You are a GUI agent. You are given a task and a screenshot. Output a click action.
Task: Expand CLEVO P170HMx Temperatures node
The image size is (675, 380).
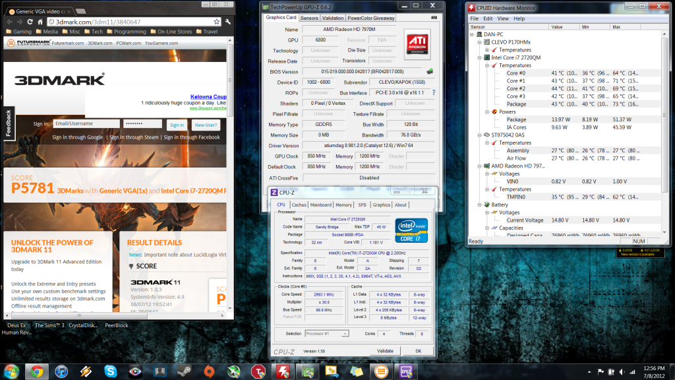coord(487,50)
